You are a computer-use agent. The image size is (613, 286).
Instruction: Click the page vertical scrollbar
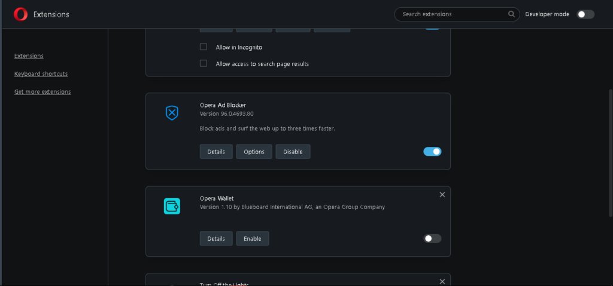coord(610,153)
